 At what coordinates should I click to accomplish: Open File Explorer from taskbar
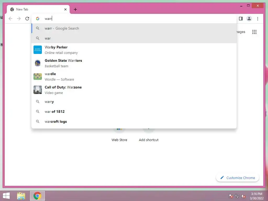(21, 196)
